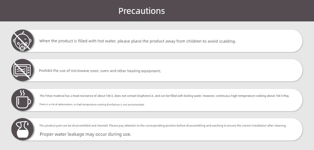
Task: Click the no-children baby warning icon
Action: 22,41
